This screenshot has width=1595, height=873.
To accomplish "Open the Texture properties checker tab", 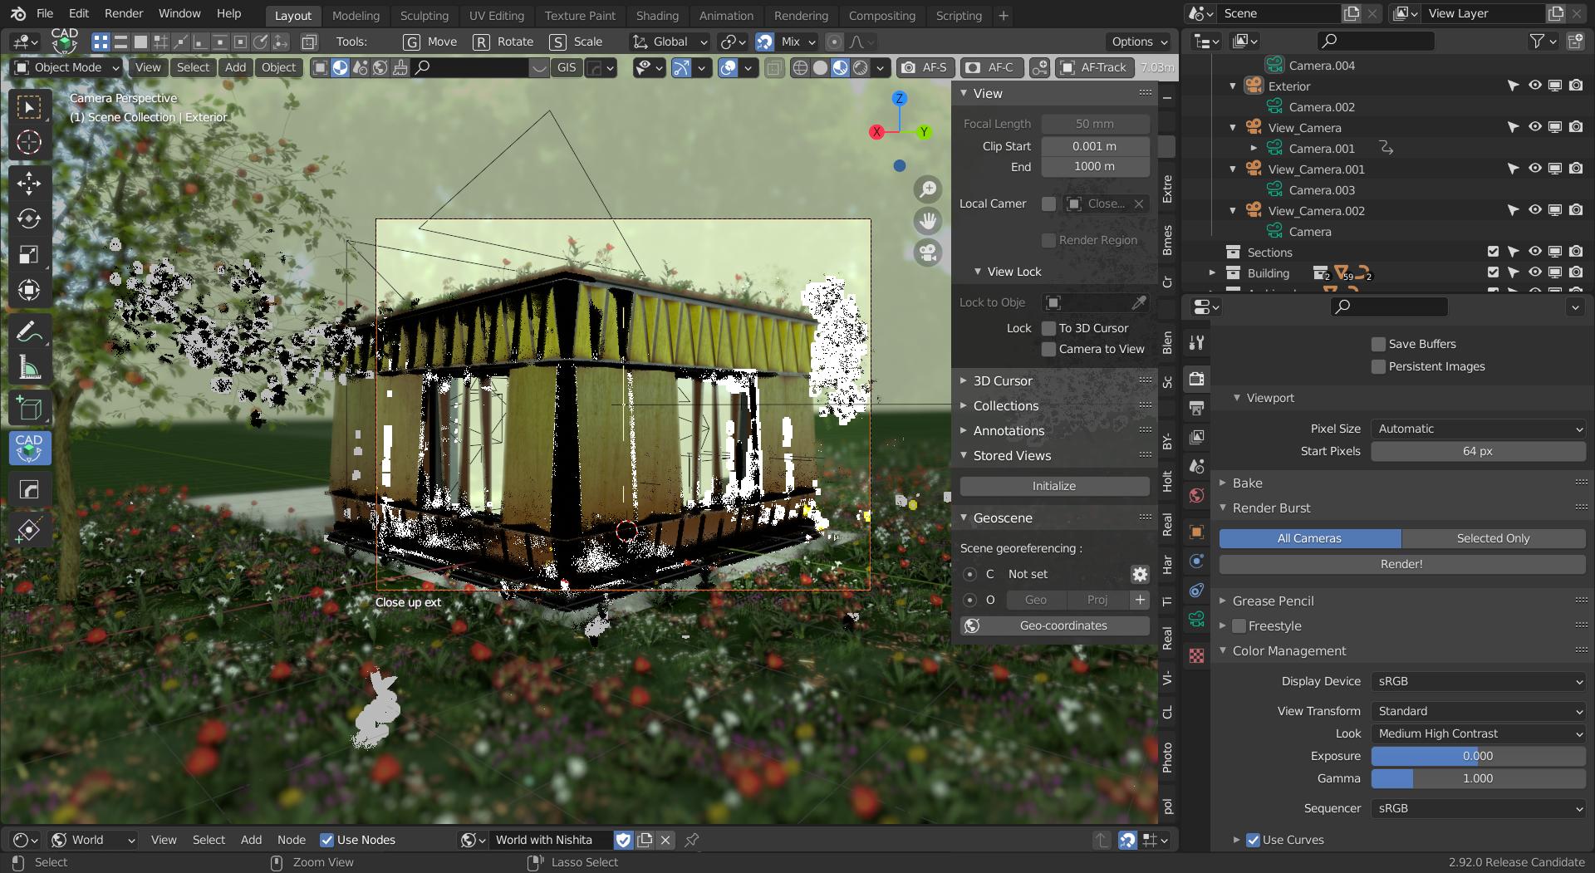I will [x=1196, y=655].
